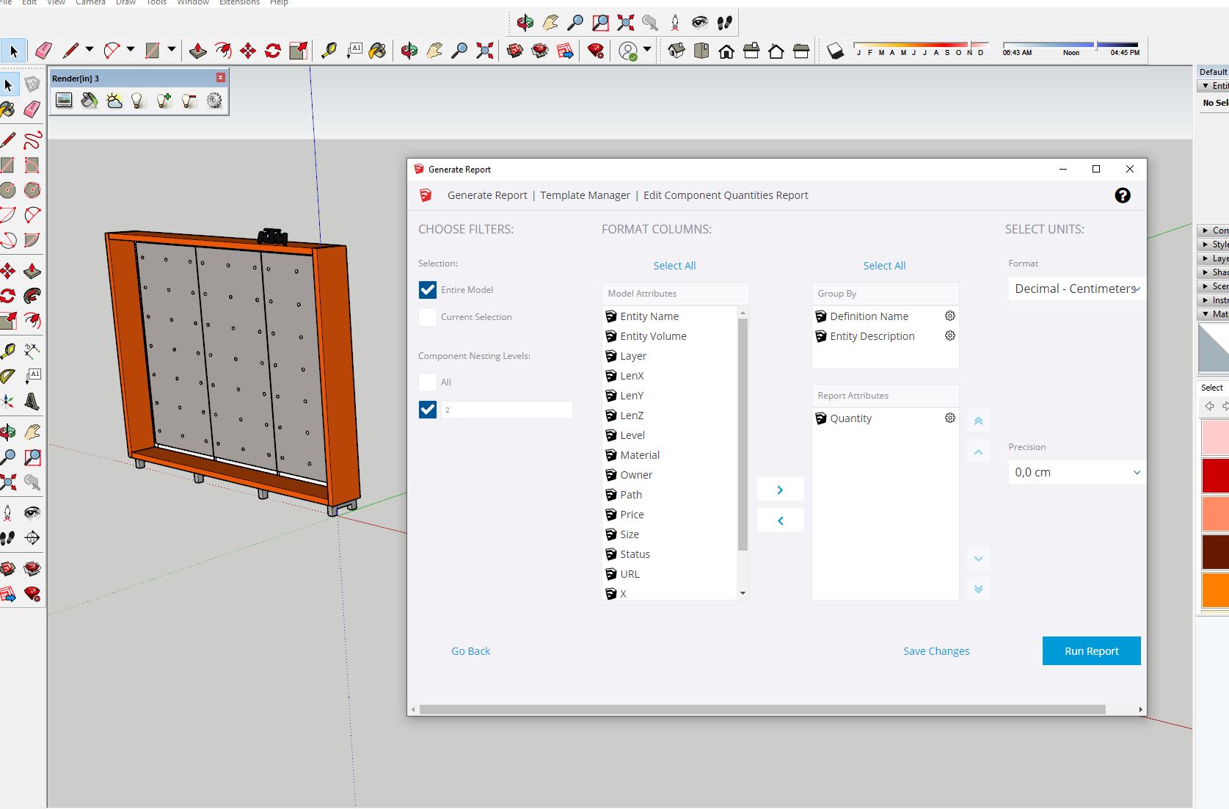Click the Go Back link
Viewport: 1229px width, 809px height.
[x=470, y=651]
